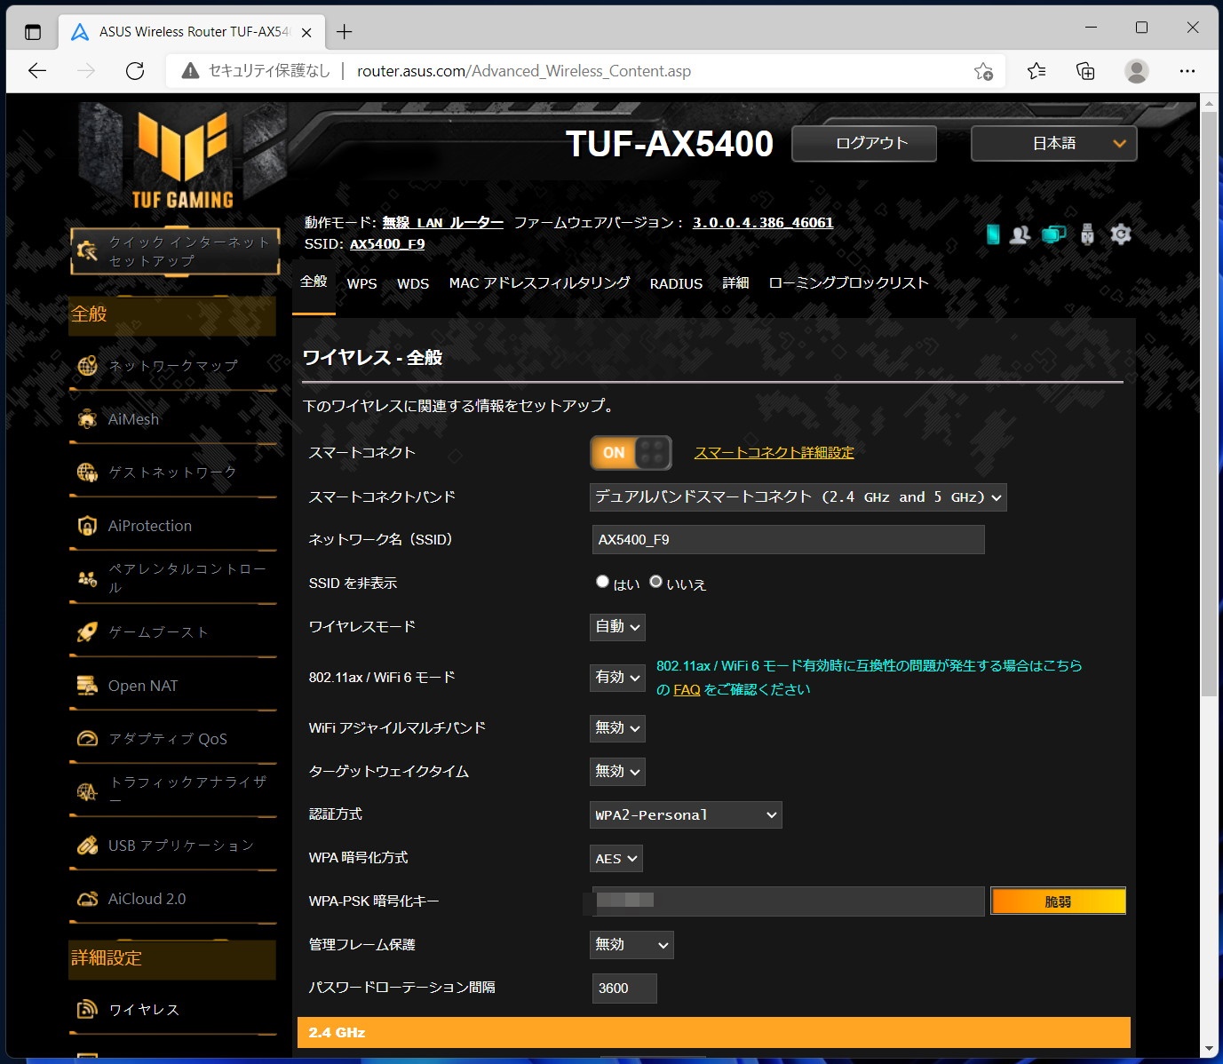1223x1064 pixels.
Task: Open the ターゲットウェイクタイム dropdown
Action: pyautogui.click(x=617, y=772)
